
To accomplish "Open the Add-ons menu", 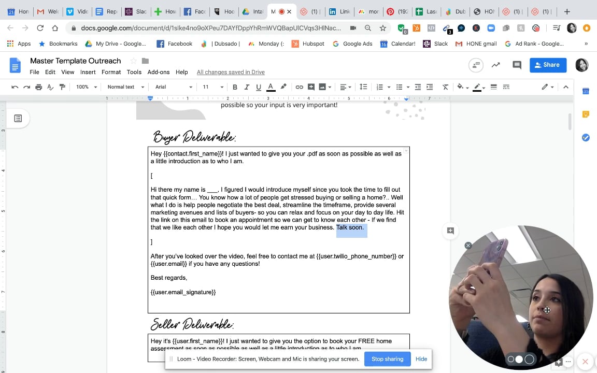I will tap(159, 72).
